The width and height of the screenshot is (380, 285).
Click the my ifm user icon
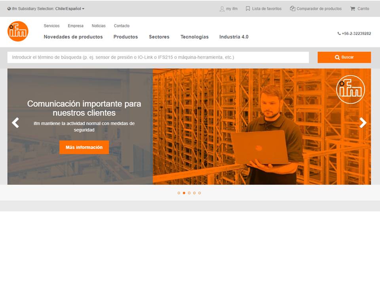click(x=222, y=9)
